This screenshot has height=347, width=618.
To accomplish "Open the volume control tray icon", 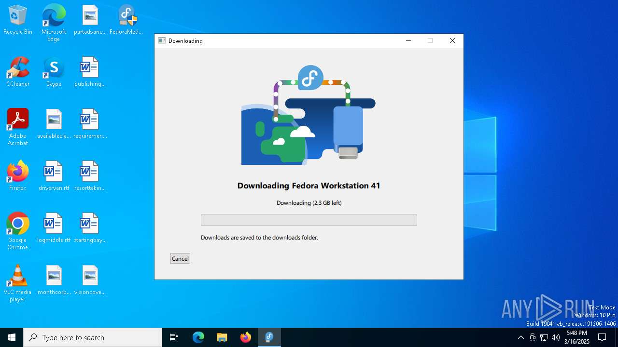I will click(556, 337).
